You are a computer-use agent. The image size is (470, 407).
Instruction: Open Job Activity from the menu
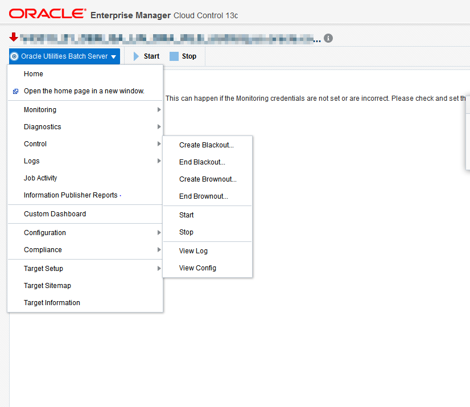(85, 178)
